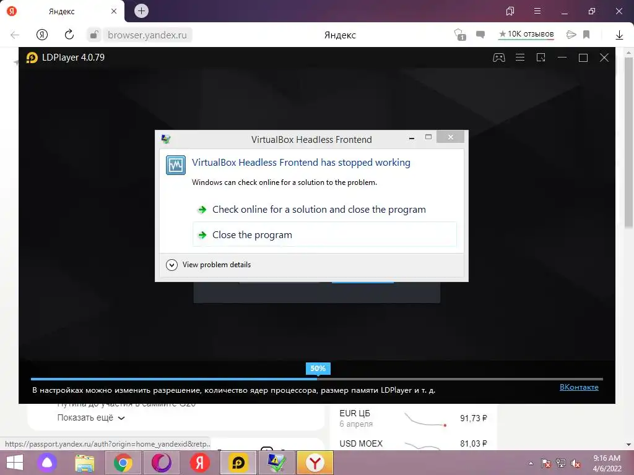
Task: Open Google Chrome from taskbar
Action: click(123, 463)
